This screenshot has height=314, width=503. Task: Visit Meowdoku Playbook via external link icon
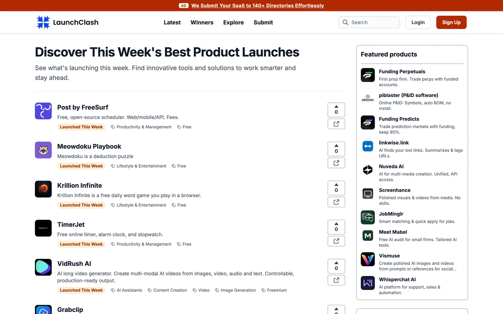336,163
